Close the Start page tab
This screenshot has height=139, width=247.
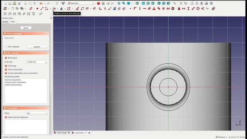point(69,133)
